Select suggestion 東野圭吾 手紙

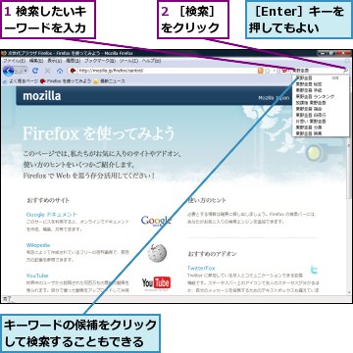coord(321,90)
